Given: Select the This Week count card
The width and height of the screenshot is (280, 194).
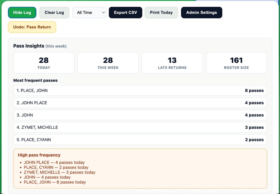Looking at the screenshot, I should click(108, 63).
